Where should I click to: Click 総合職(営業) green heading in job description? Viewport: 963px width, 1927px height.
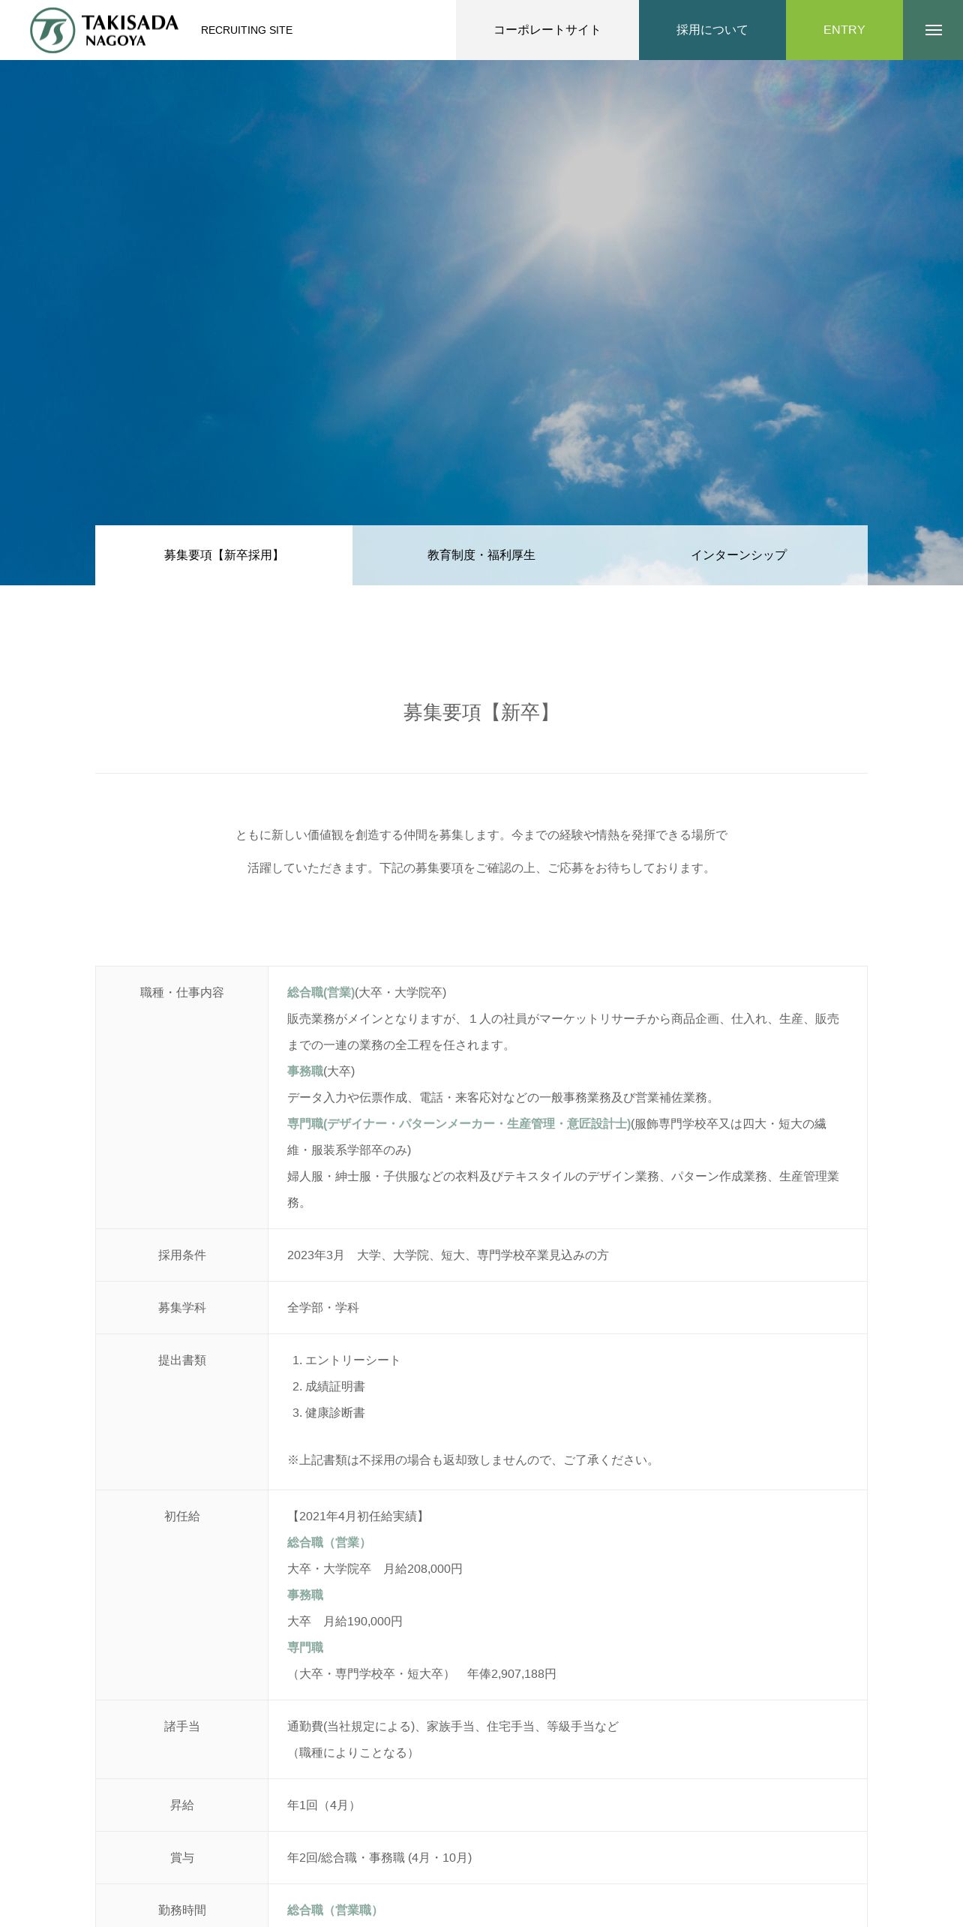point(321,993)
